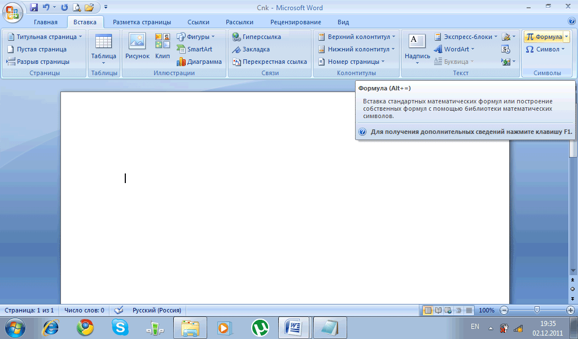Undo the last action in quick access toolbar
578x339 pixels.
[x=46, y=7]
